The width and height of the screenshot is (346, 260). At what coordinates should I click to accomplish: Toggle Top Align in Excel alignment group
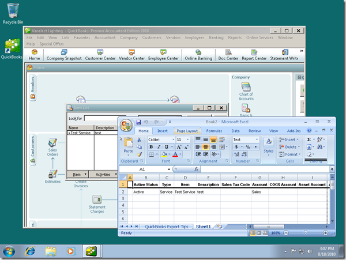click(x=198, y=140)
